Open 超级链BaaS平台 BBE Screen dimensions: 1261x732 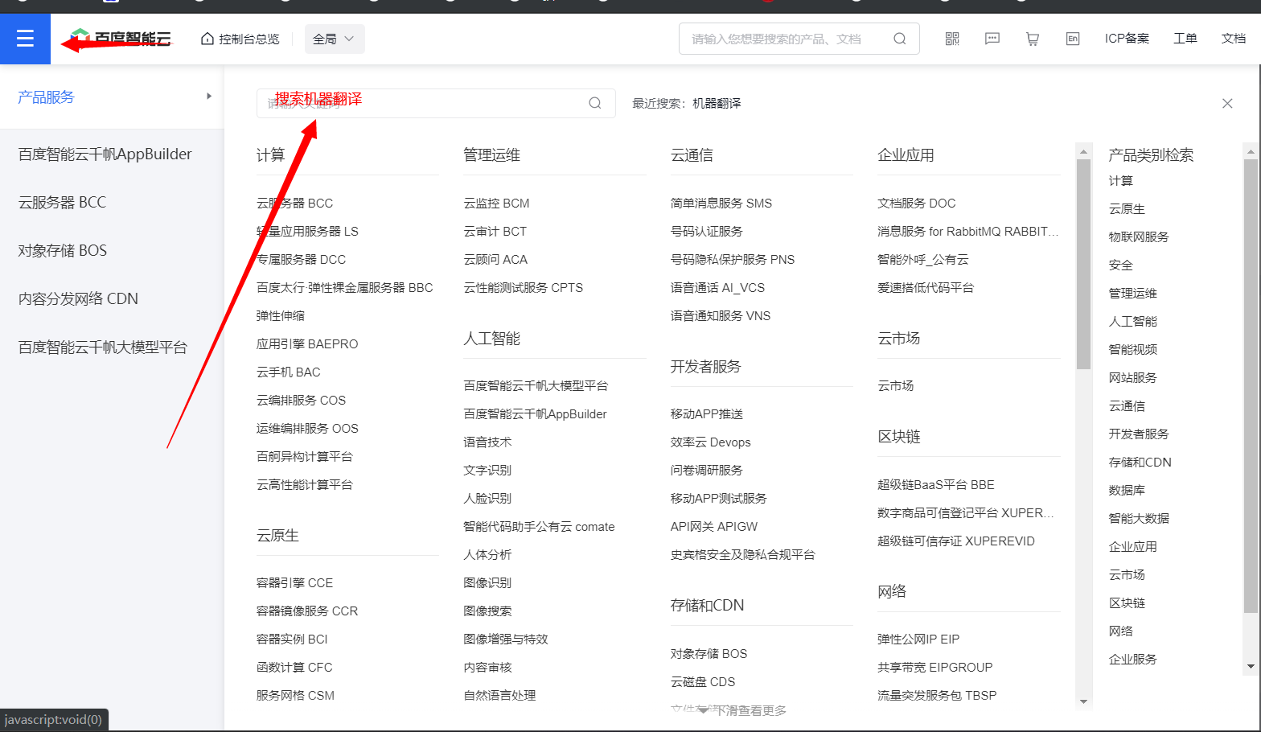coord(936,484)
